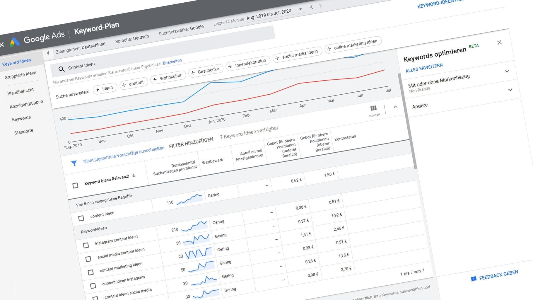Select the 'content ideen' keyword checkbox

(x=81, y=218)
